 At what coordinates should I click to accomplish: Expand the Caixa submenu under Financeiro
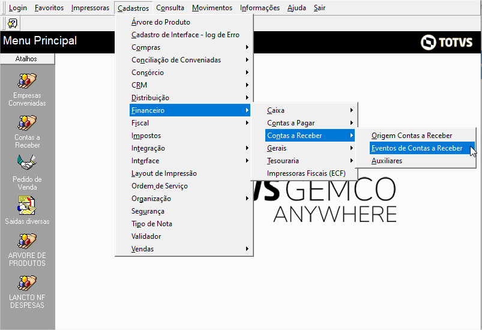click(310, 110)
